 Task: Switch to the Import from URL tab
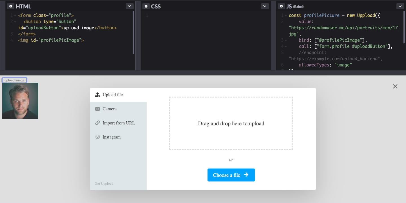pos(118,123)
